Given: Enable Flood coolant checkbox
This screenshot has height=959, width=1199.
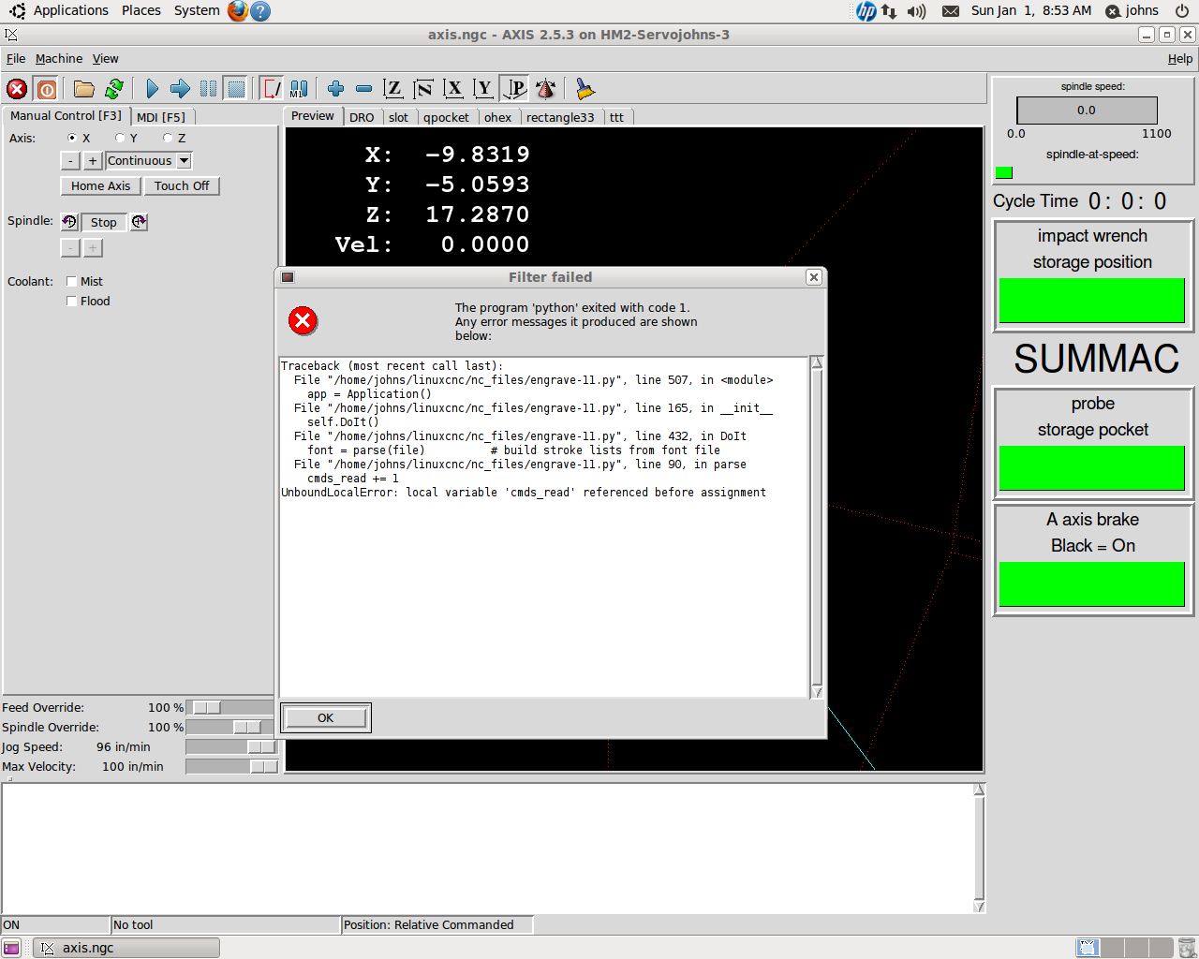Looking at the screenshot, I should pyautogui.click(x=72, y=301).
